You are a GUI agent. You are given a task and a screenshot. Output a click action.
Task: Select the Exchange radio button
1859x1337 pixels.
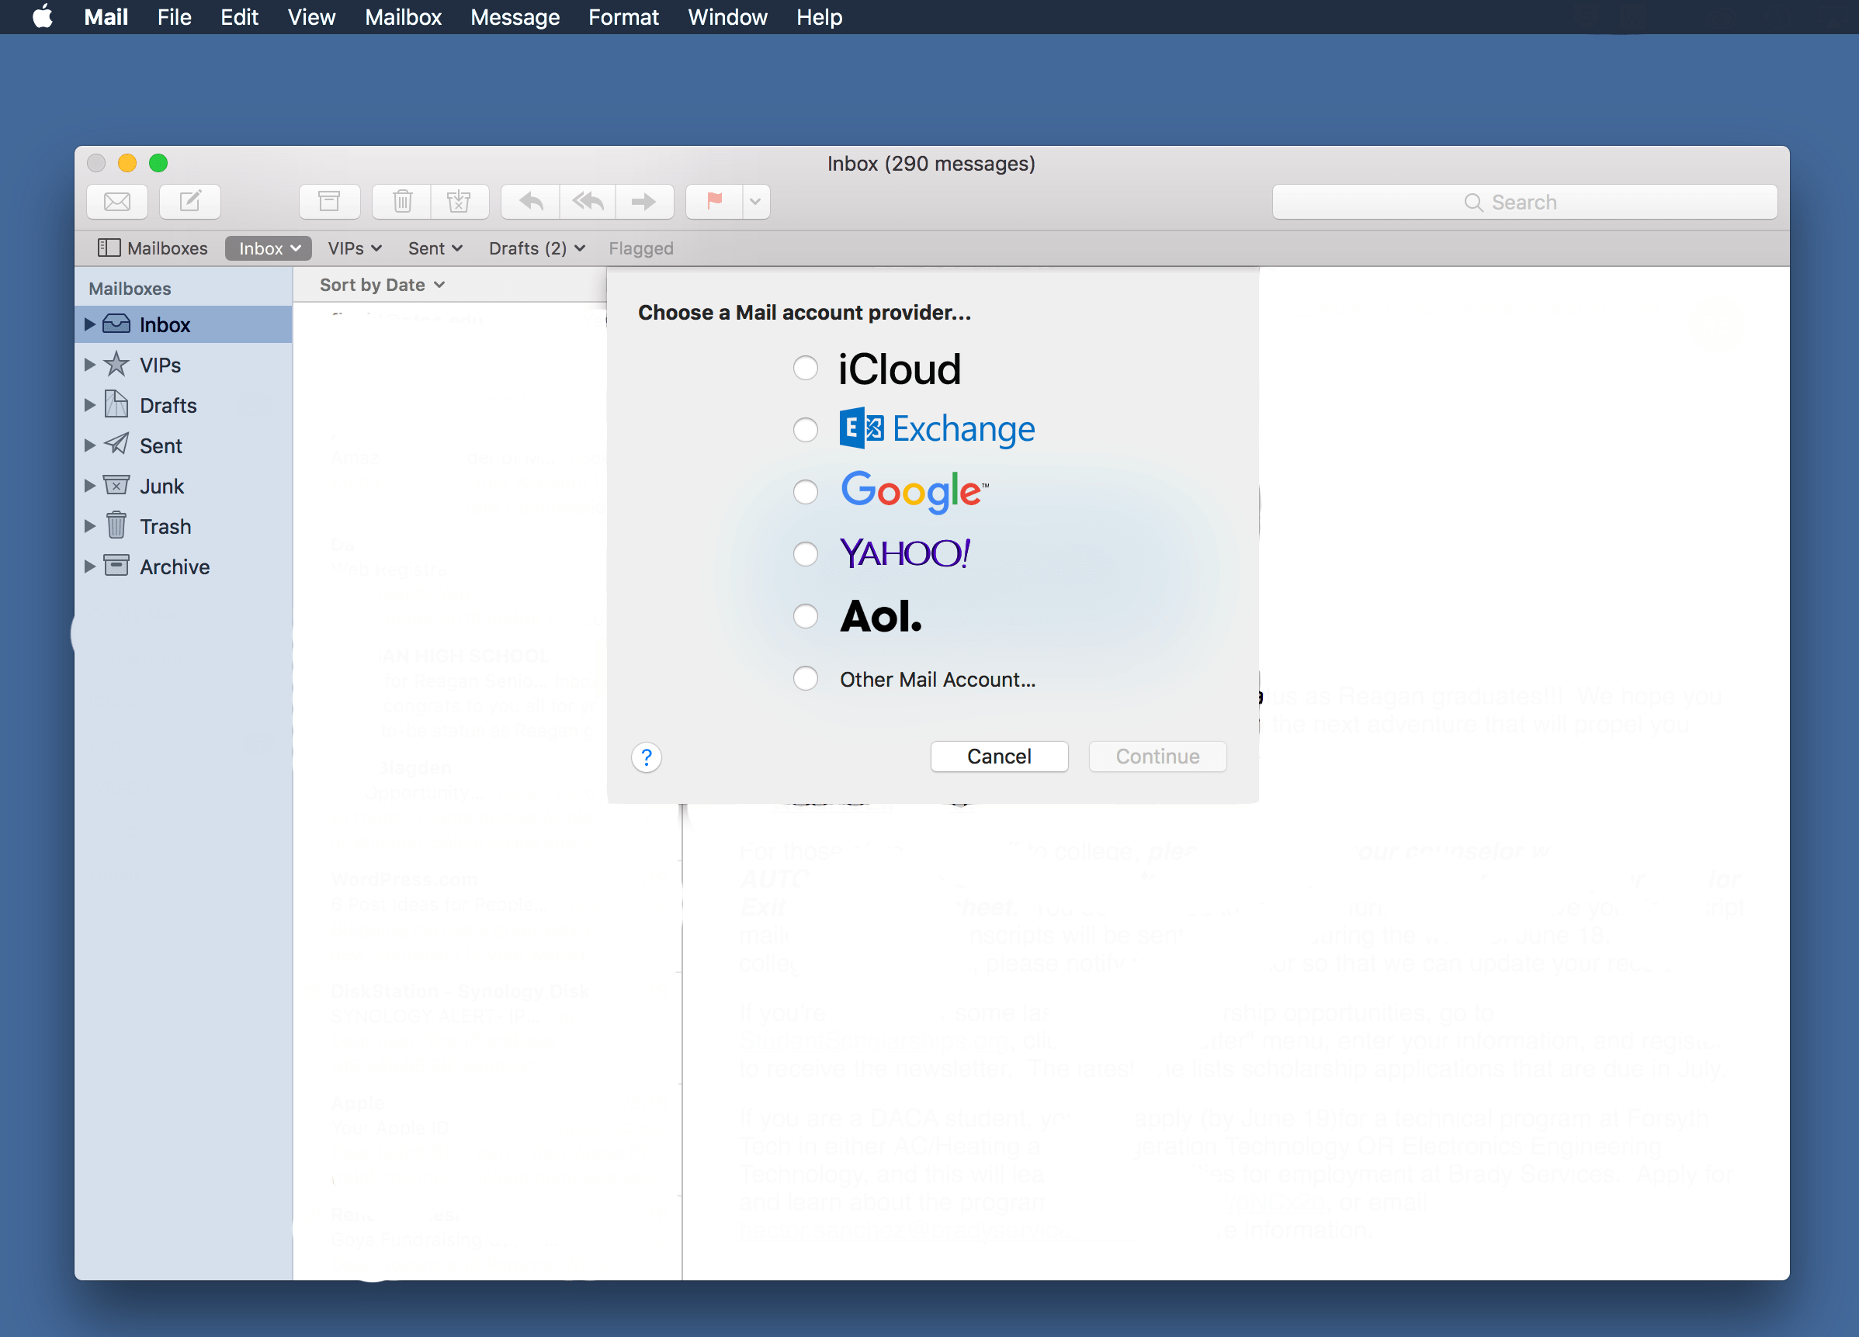[x=806, y=429]
